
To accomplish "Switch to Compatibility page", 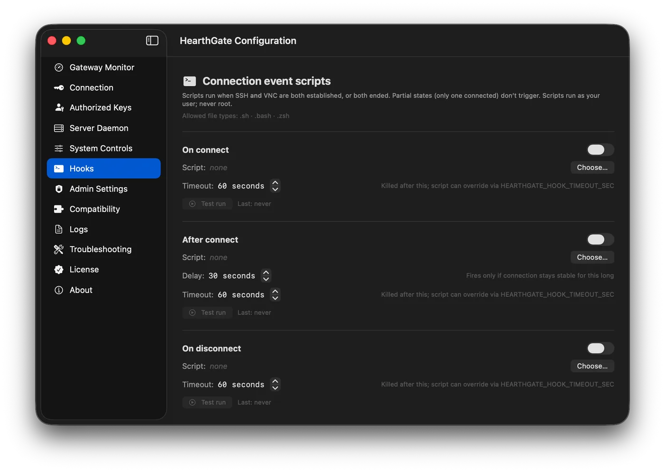I will coord(104,209).
